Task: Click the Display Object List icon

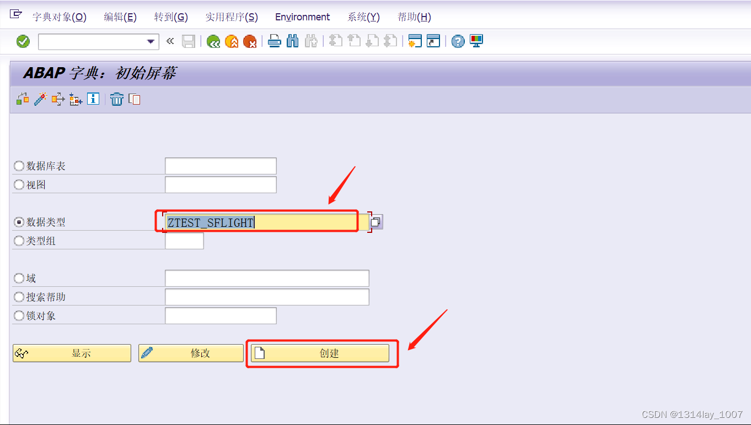Action: point(76,99)
